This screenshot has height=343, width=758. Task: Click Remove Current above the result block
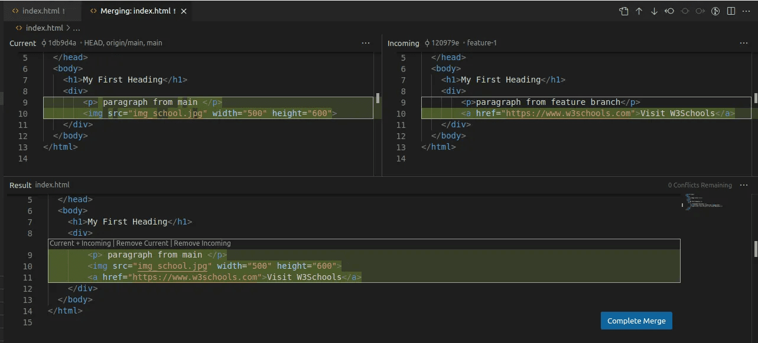[x=142, y=243]
